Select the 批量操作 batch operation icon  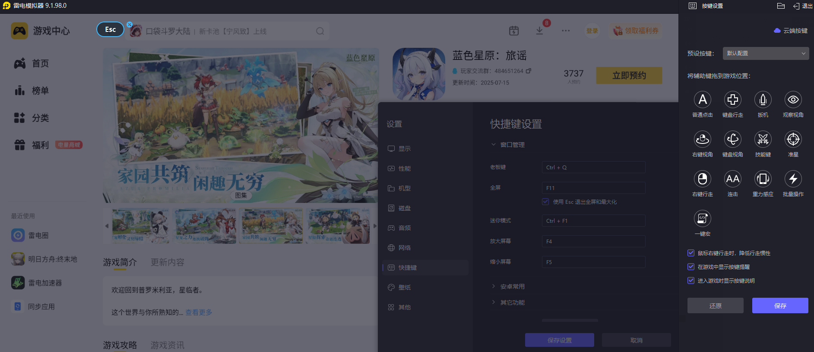pyautogui.click(x=793, y=179)
